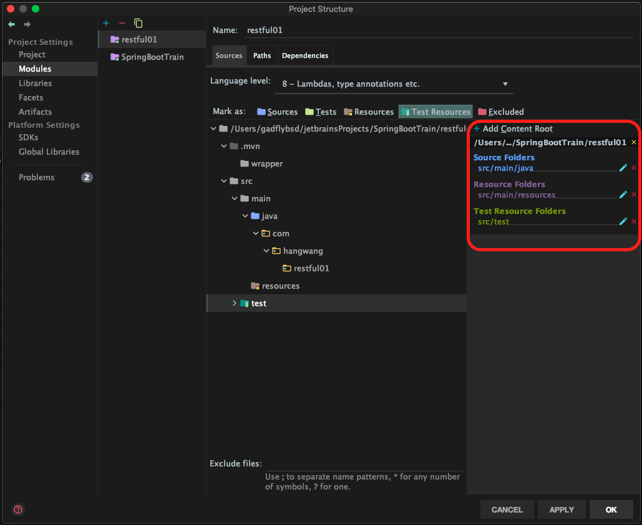Open the Paths tab
The height and width of the screenshot is (525, 642).
click(x=262, y=55)
